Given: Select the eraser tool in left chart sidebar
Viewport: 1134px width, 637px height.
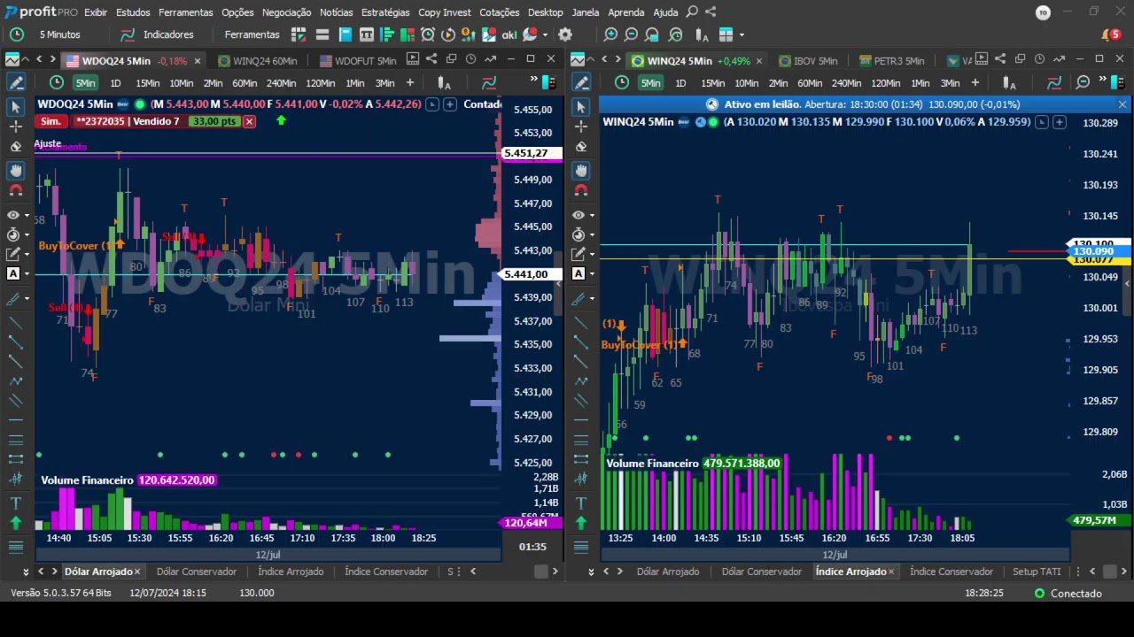Looking at the screenshot, I should click(x=15, y=147).
